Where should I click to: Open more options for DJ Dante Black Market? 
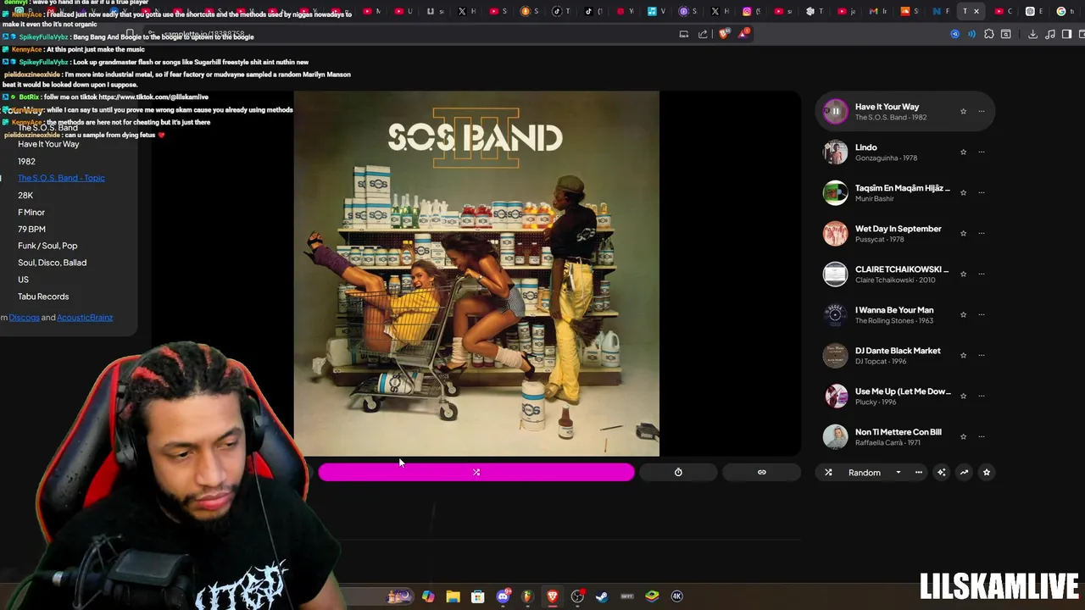[x=982, y=355]
